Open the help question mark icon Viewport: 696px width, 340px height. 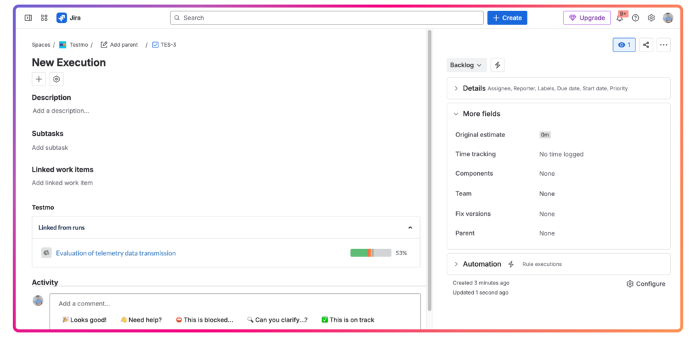636,18
